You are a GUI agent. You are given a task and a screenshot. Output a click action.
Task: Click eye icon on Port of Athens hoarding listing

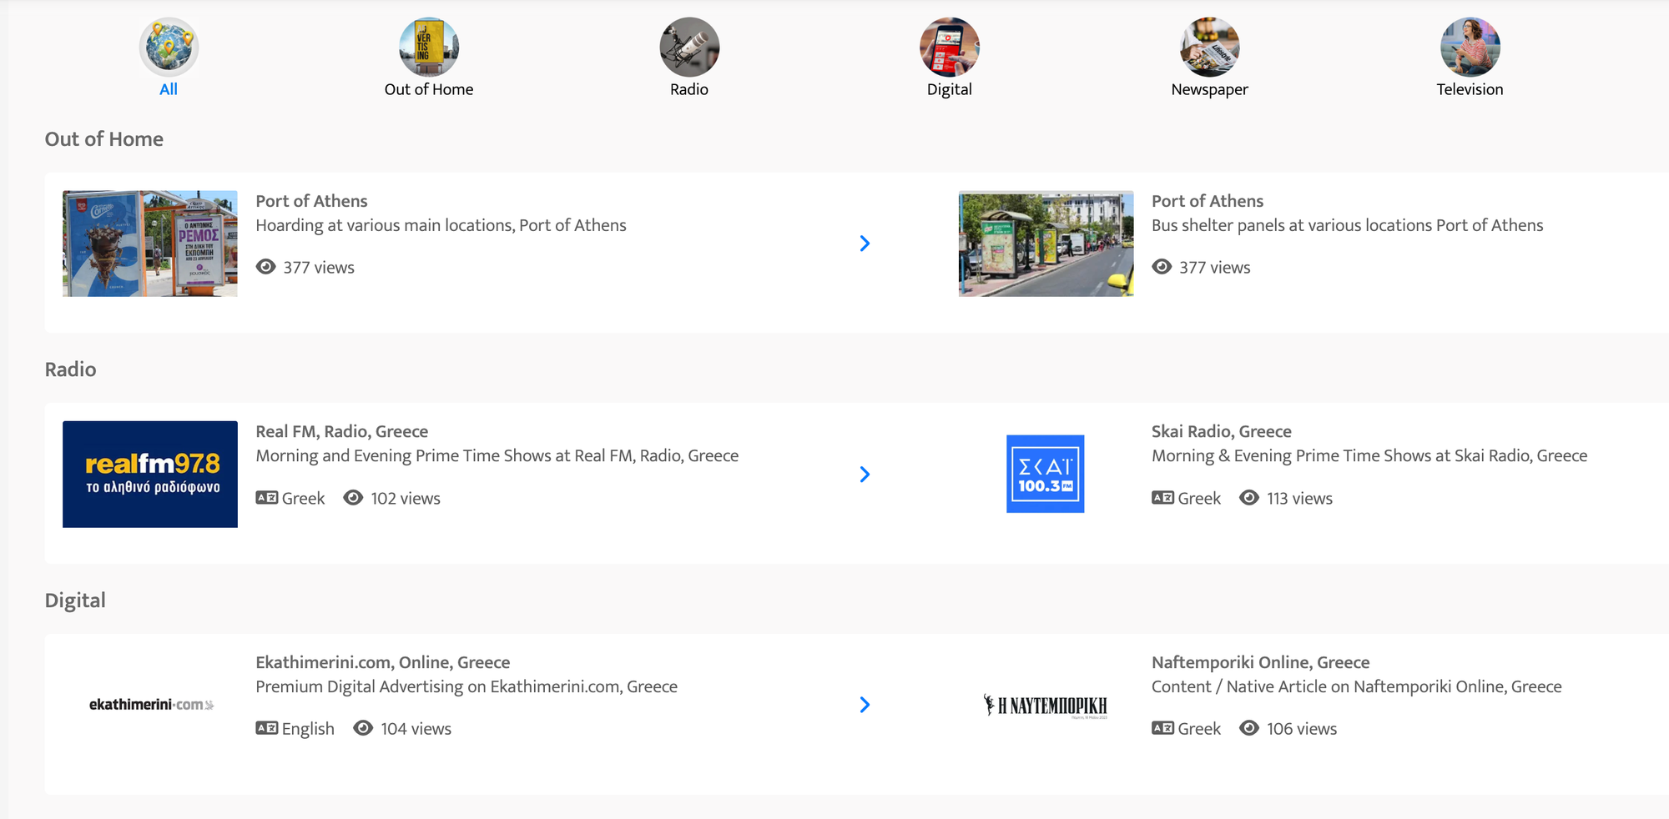(x=266, y=267)
